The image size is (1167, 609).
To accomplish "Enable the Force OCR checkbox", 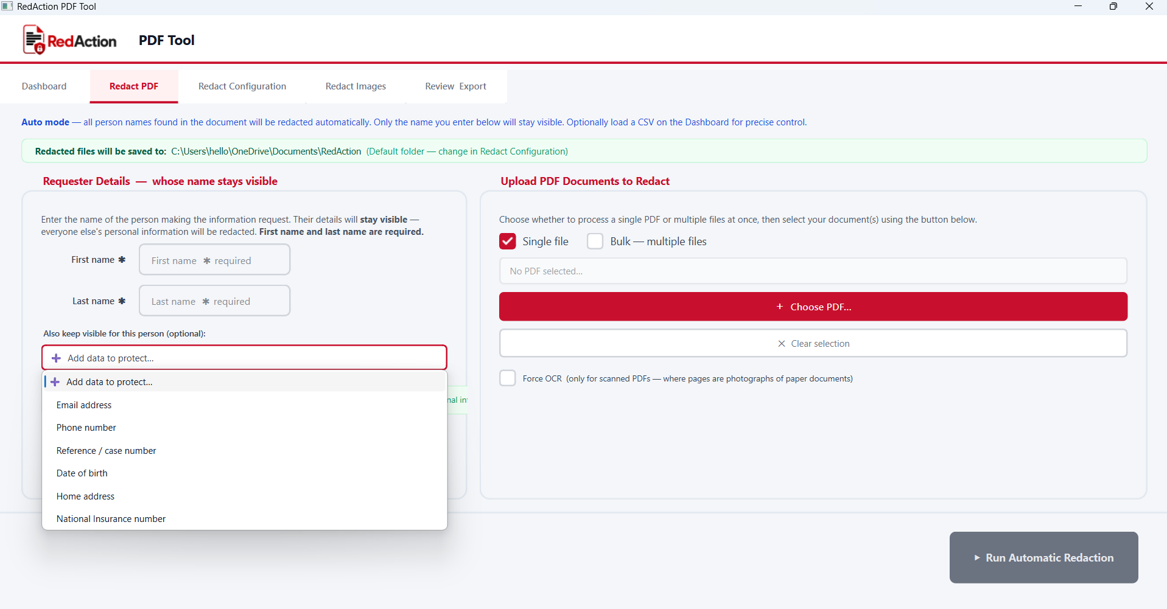I will coord(508,378).
